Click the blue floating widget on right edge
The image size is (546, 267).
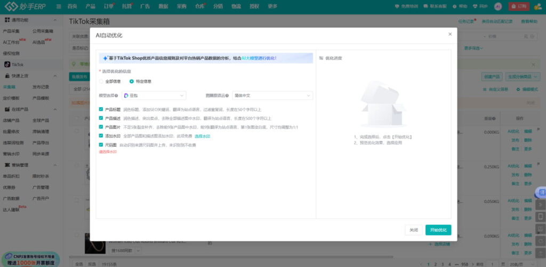tap(541, 192)
